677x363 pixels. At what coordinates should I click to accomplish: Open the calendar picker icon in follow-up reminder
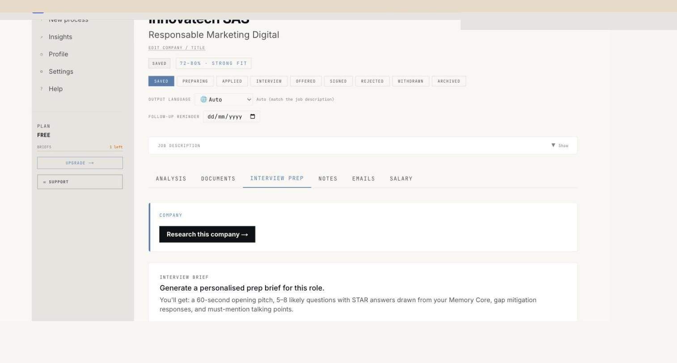(x=253, y=117)
